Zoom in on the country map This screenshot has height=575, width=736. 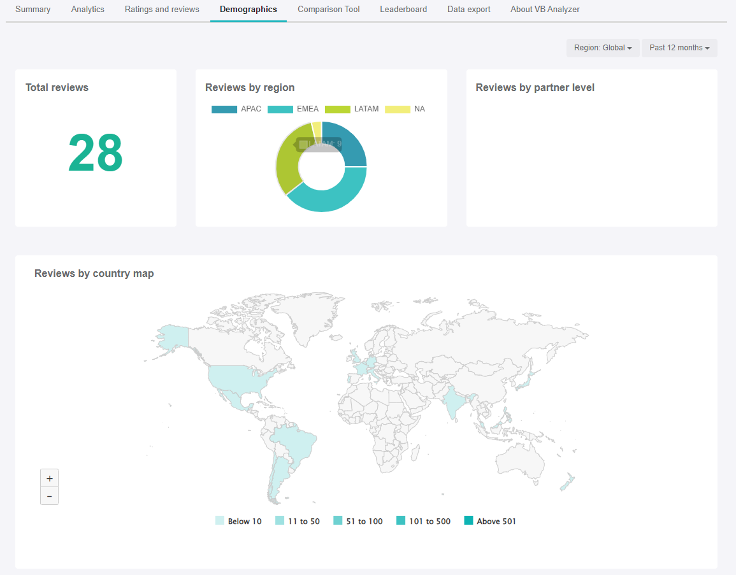click(x=49, y=478)
